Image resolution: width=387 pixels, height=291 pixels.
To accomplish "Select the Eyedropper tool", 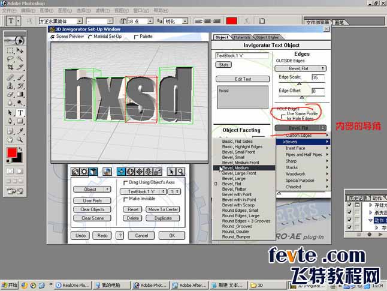I will 20,131.
